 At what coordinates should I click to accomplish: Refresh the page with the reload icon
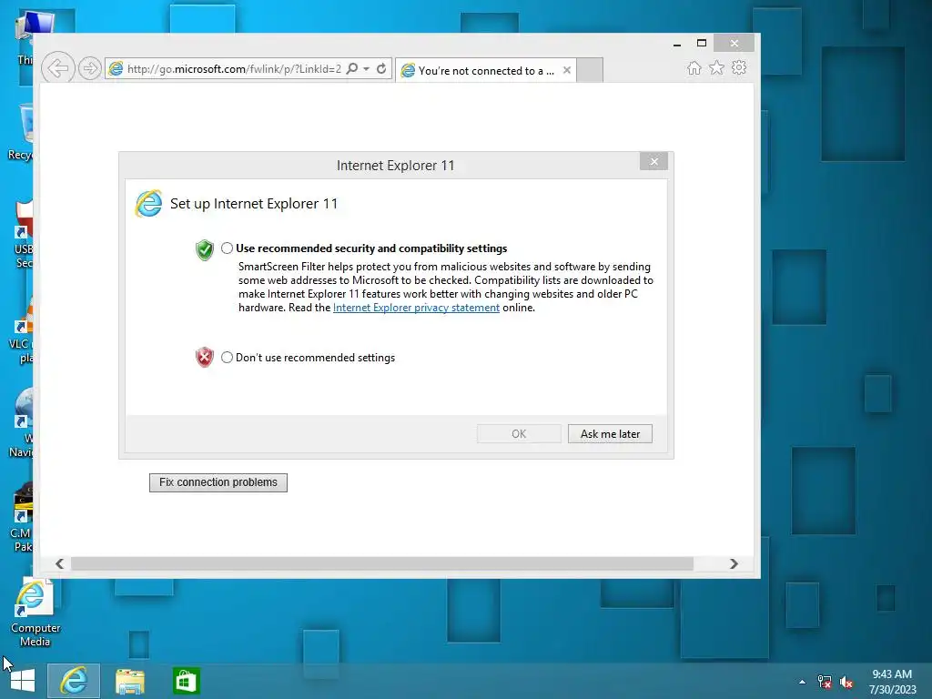click(381, 68)
